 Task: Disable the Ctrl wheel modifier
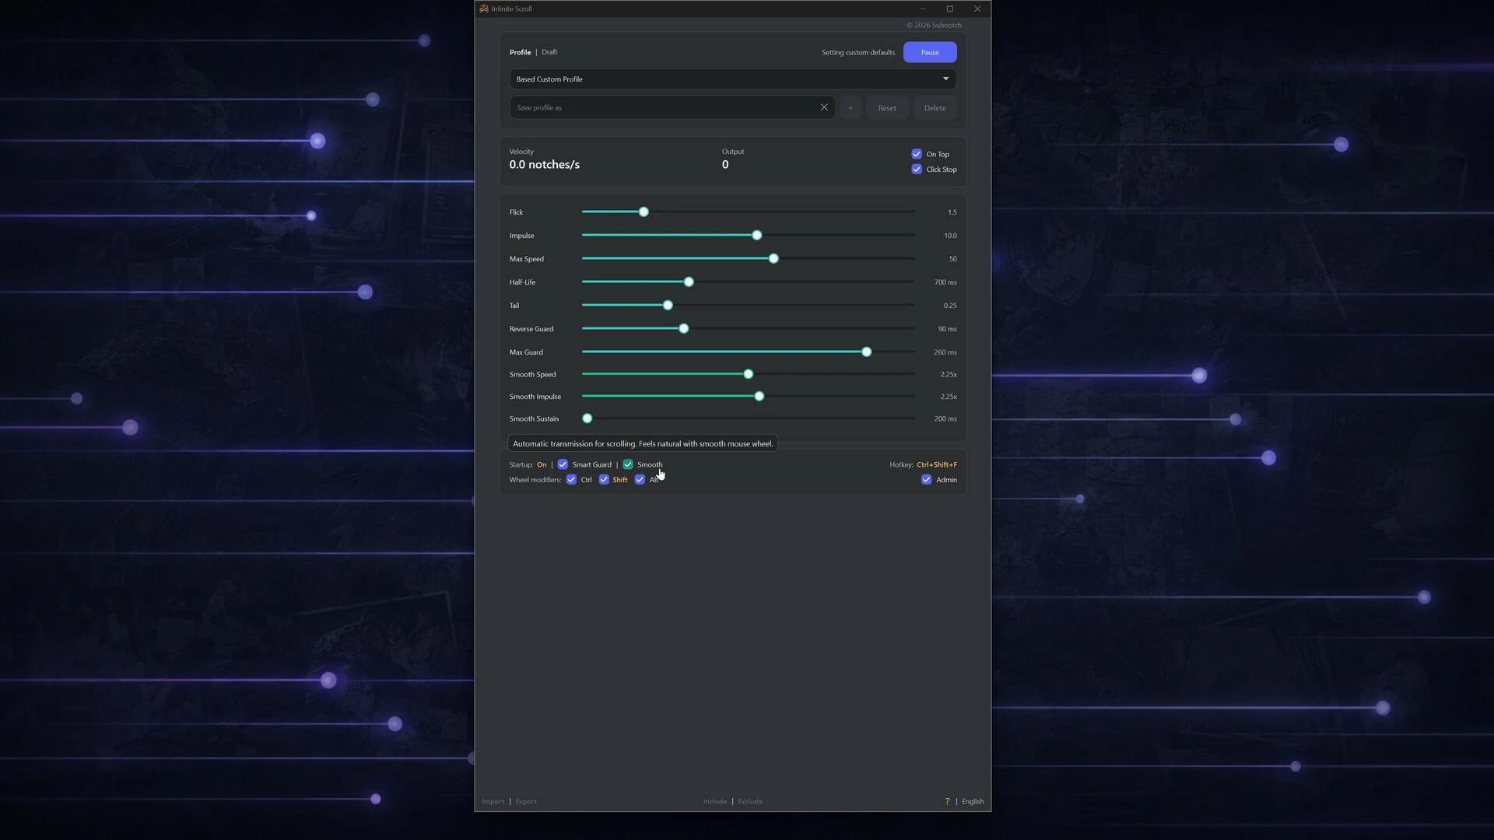[571, 480]
